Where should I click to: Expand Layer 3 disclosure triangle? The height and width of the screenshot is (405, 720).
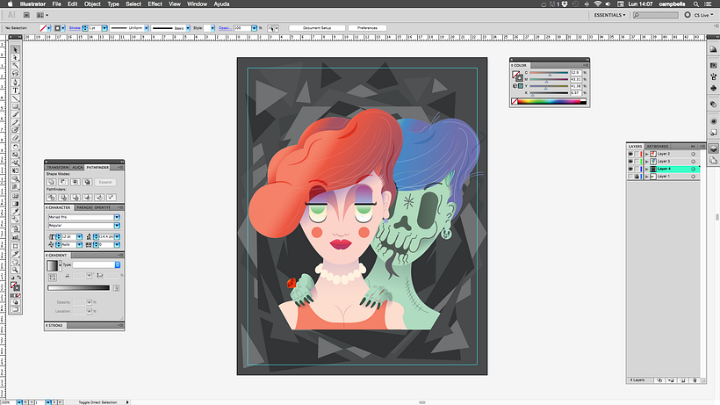pyautogui.click(x=647, y=161)
